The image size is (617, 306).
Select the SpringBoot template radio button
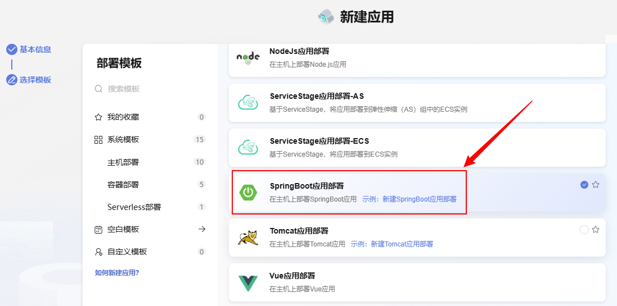pos(584,185)
